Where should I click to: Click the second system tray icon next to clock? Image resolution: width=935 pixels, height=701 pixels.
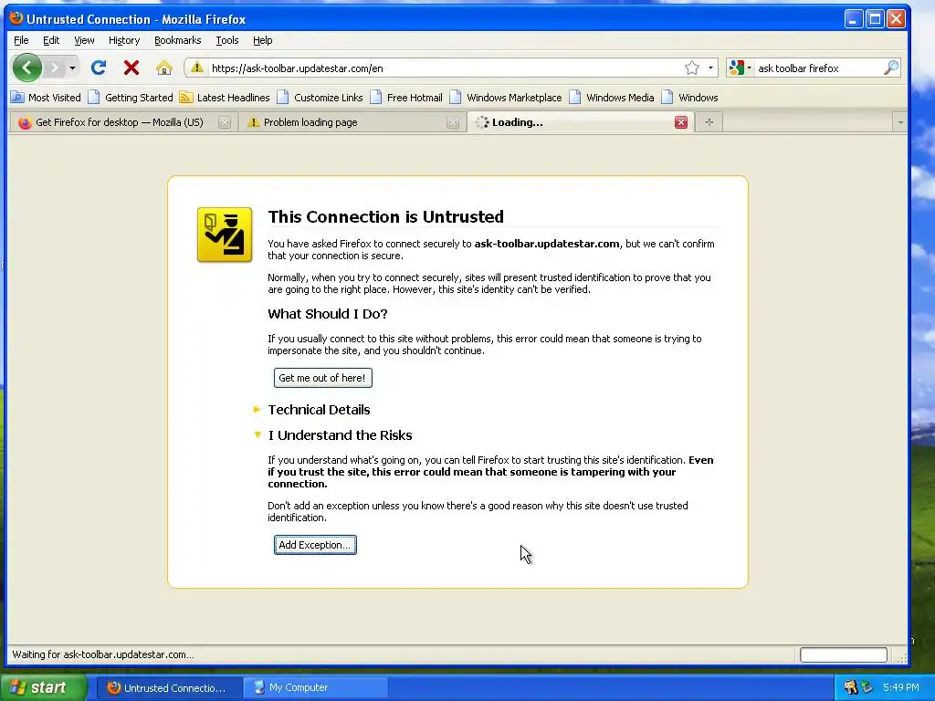click(x=867, y=687)
